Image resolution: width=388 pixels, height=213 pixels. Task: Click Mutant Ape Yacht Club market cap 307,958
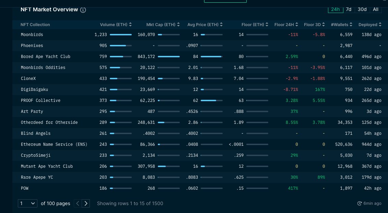click(146, 166)
